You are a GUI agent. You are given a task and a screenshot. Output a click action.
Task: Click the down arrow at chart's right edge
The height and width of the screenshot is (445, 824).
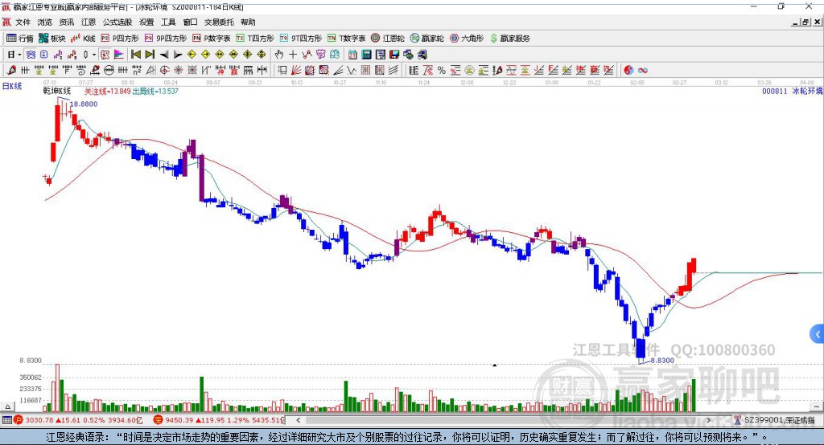(816, 406)
